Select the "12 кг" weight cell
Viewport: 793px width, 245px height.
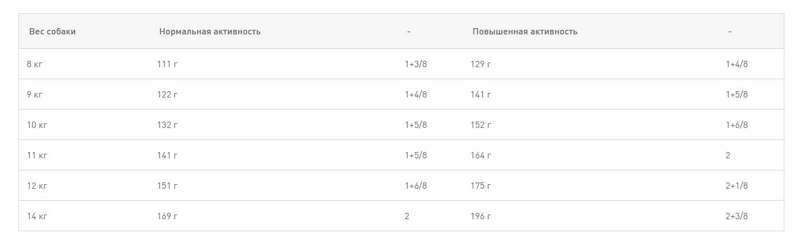pyautogui.click(x=37, y=185)
